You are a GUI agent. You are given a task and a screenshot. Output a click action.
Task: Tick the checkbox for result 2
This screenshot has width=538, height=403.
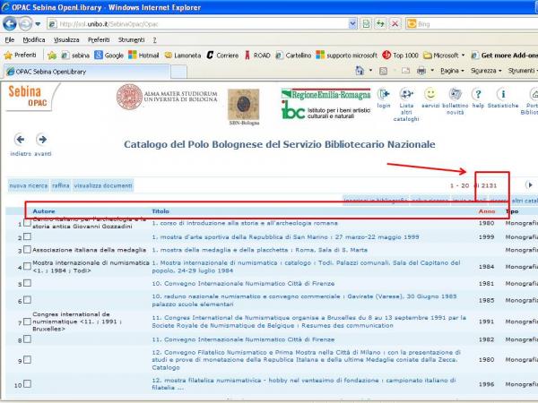point(28,236)
